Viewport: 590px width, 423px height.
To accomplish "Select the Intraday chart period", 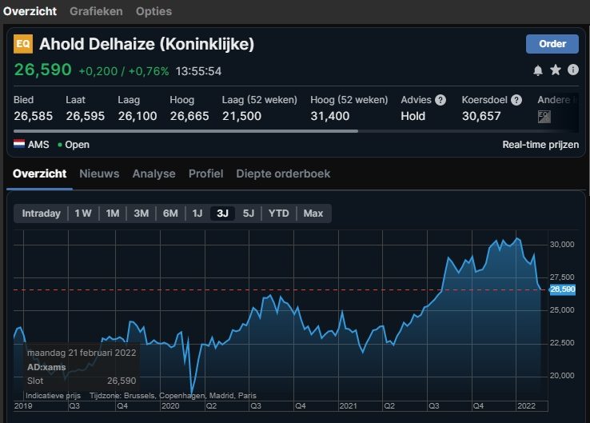I will pyautogui.click(x=41, y=213).
